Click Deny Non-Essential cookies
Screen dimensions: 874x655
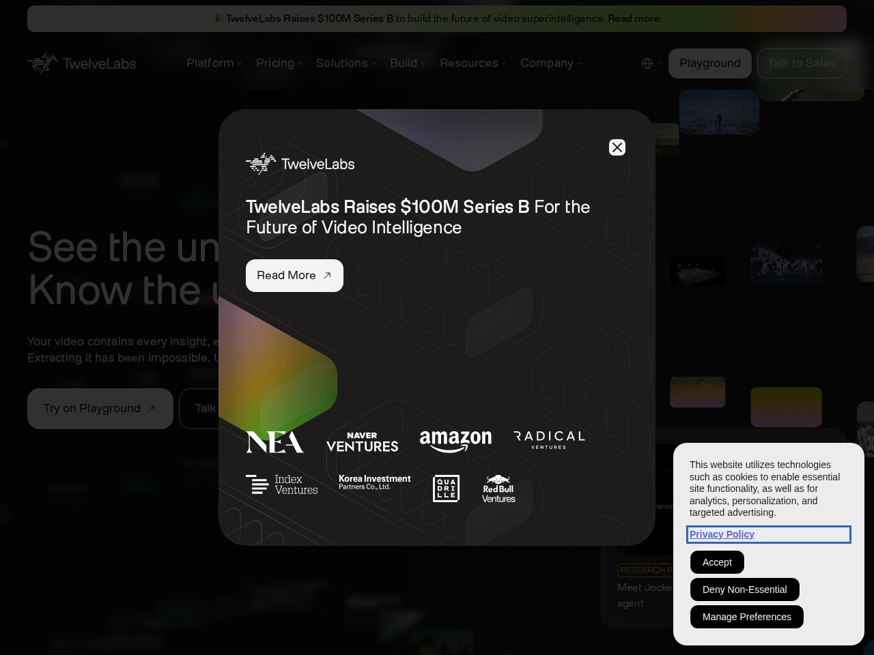745,589
